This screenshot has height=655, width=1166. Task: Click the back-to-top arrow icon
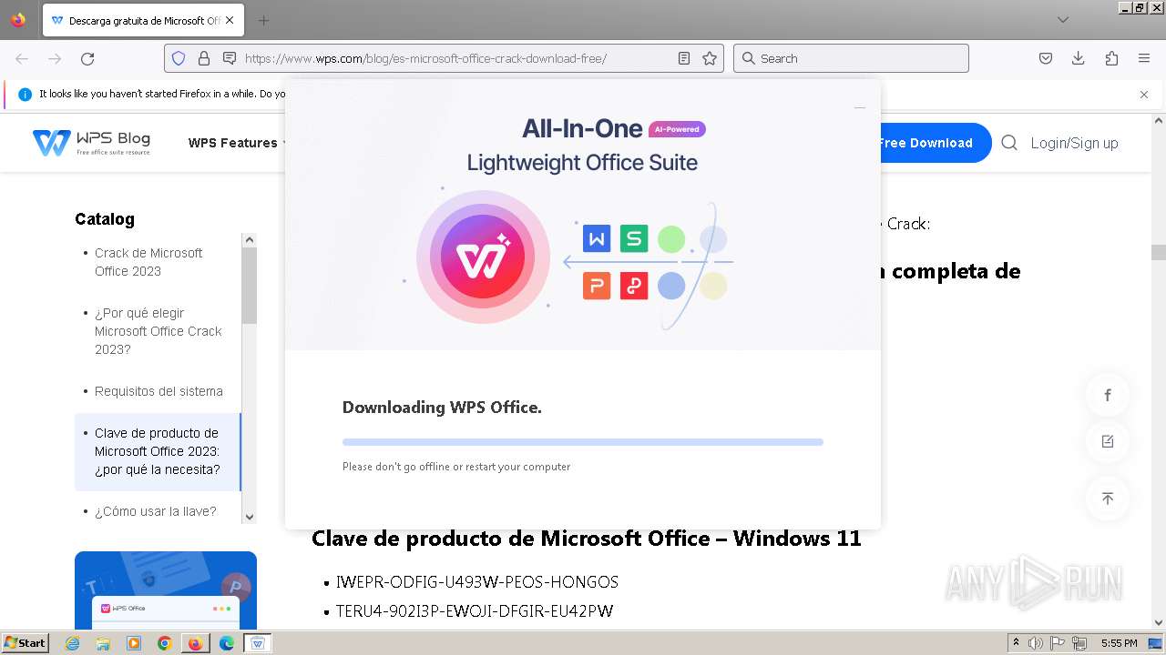tap(1108, 499)
